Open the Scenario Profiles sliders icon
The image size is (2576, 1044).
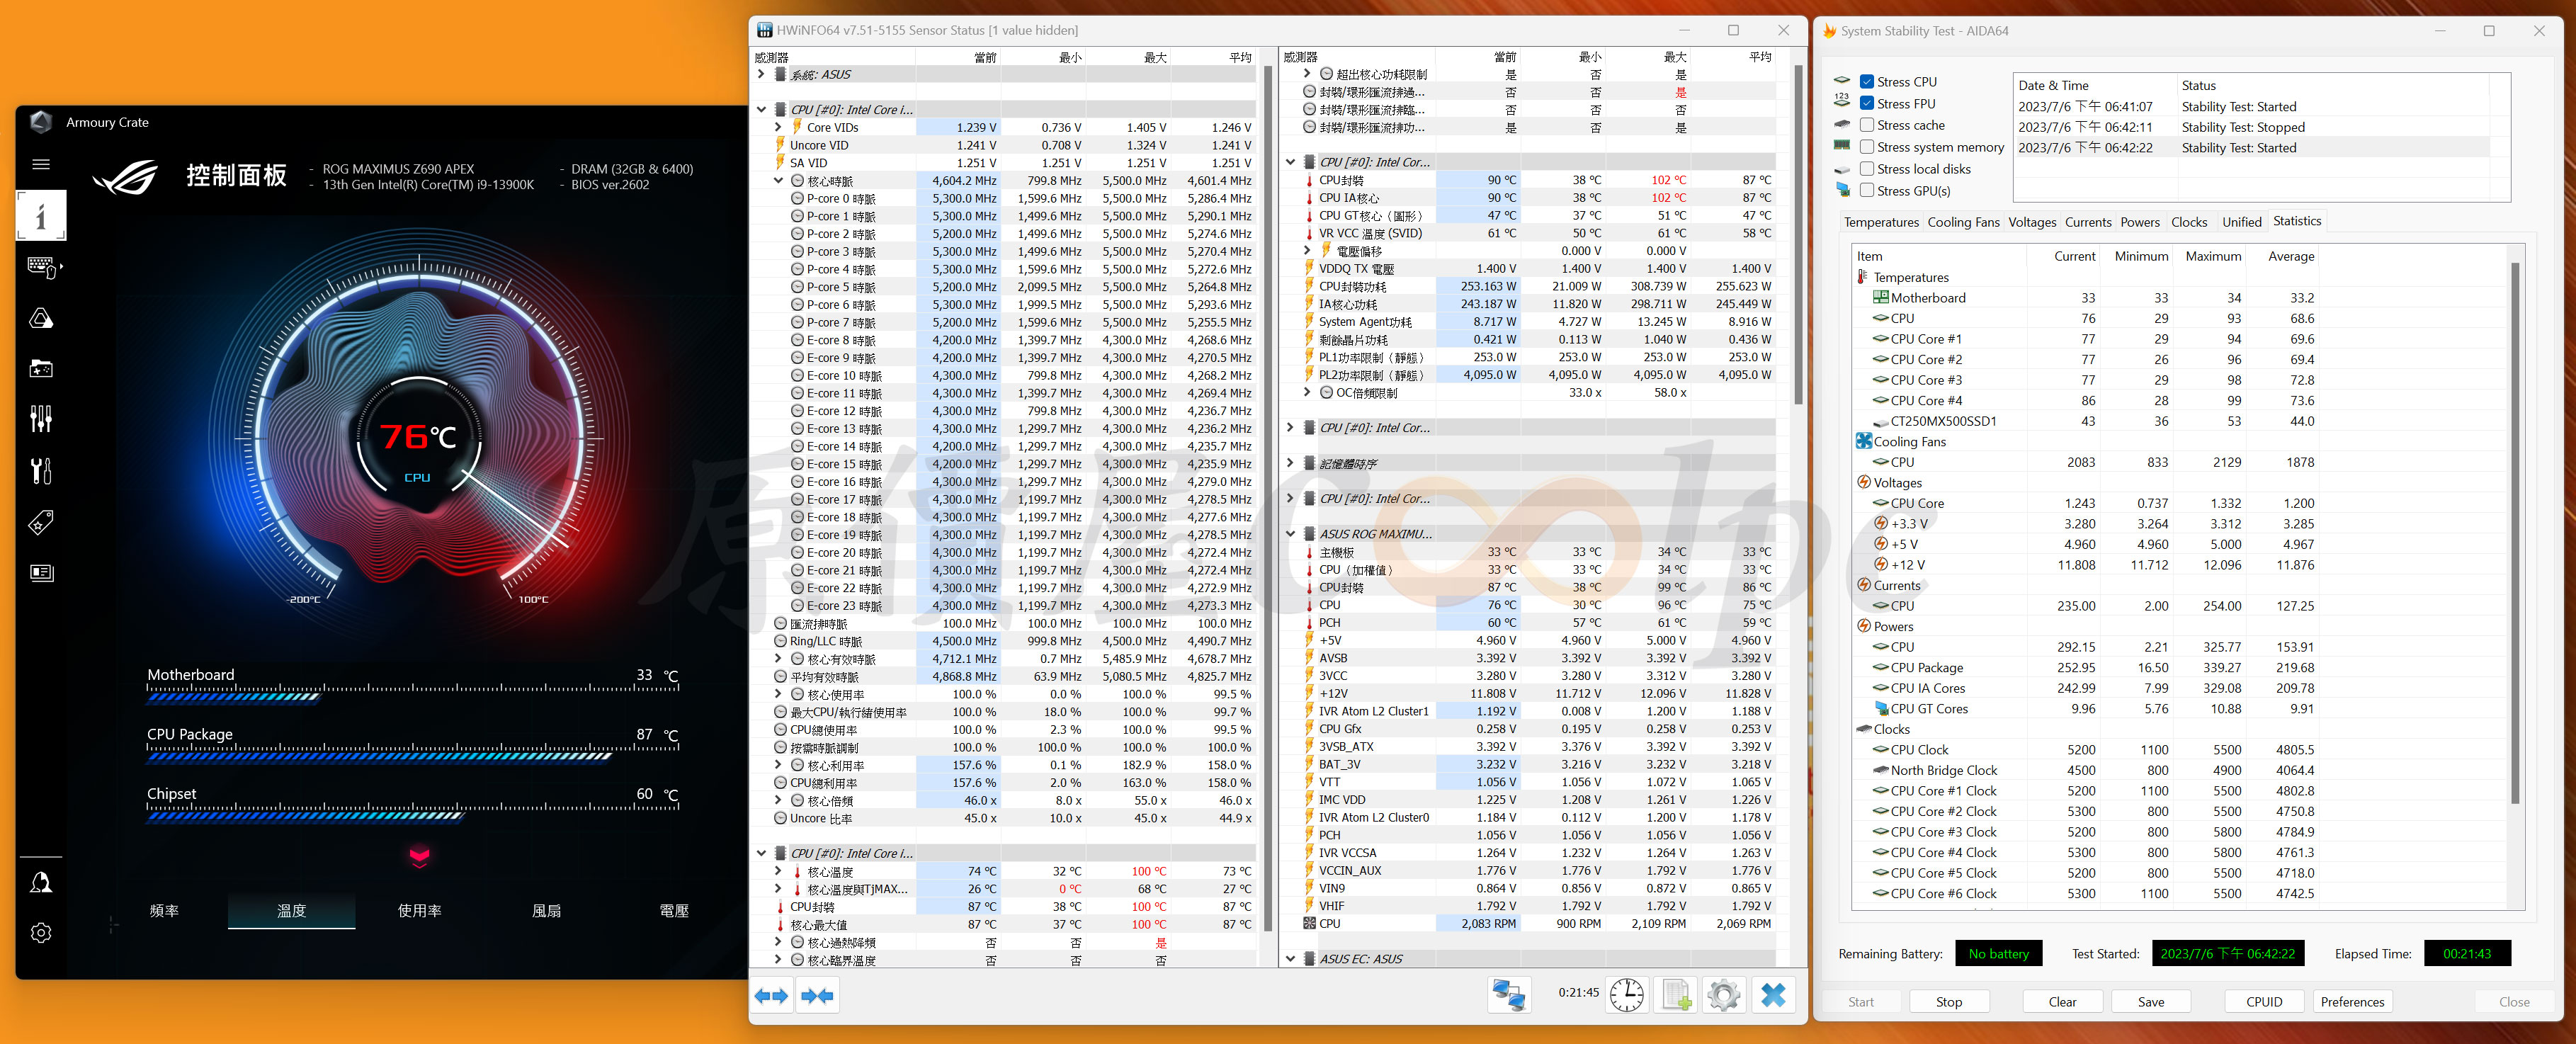coord(41,419)
